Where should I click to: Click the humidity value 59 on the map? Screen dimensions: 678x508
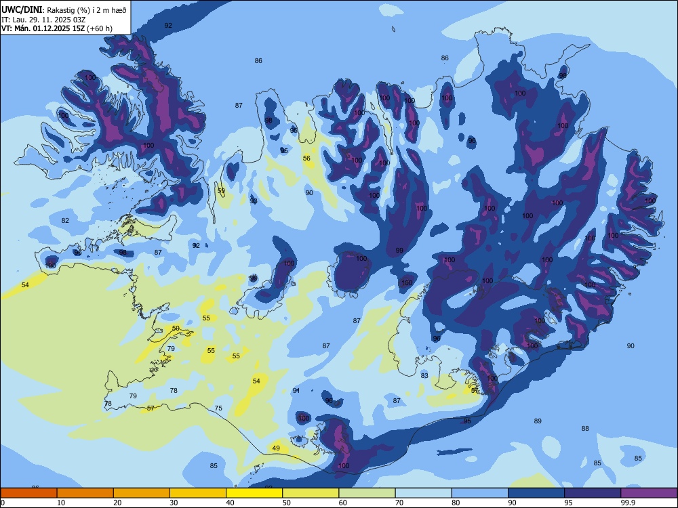[221, 190]
